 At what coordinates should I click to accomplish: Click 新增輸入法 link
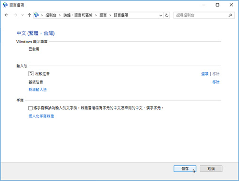[38, 90]
